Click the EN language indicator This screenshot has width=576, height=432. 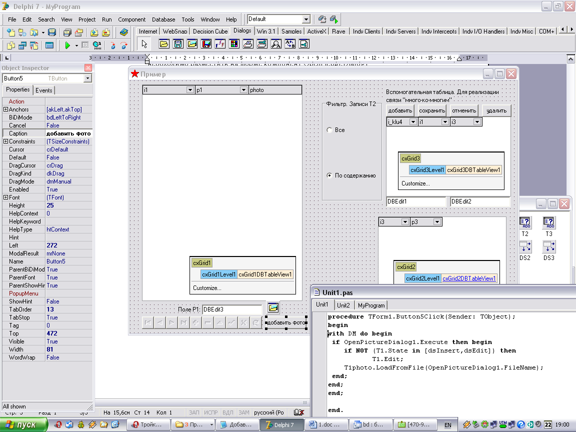tap(447, 425)
